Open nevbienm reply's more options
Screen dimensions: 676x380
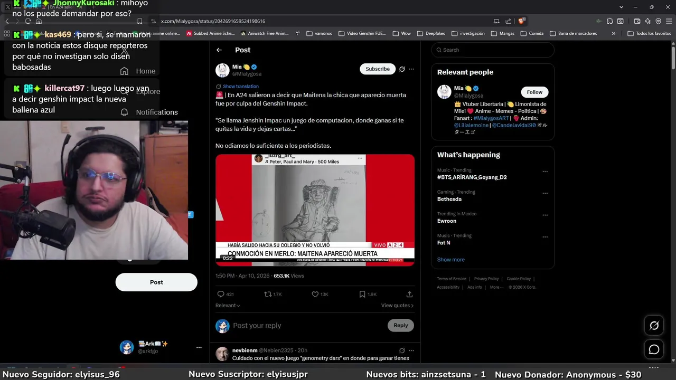pos(411,350)
